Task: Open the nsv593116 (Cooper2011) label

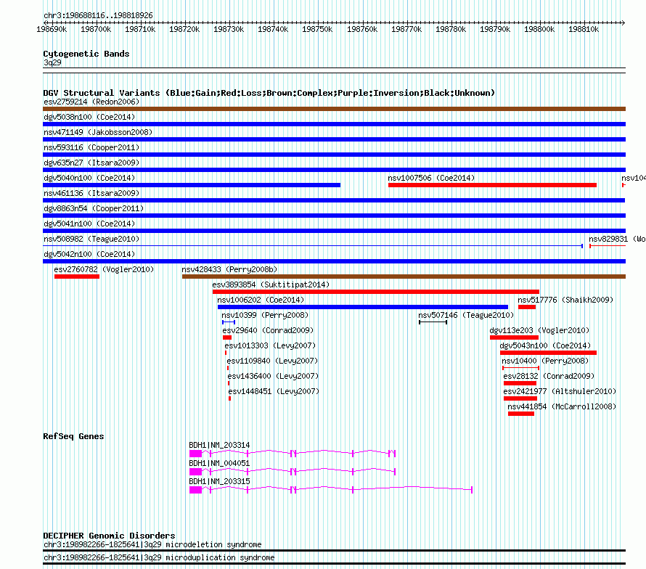Action: [x=91, y=147]
